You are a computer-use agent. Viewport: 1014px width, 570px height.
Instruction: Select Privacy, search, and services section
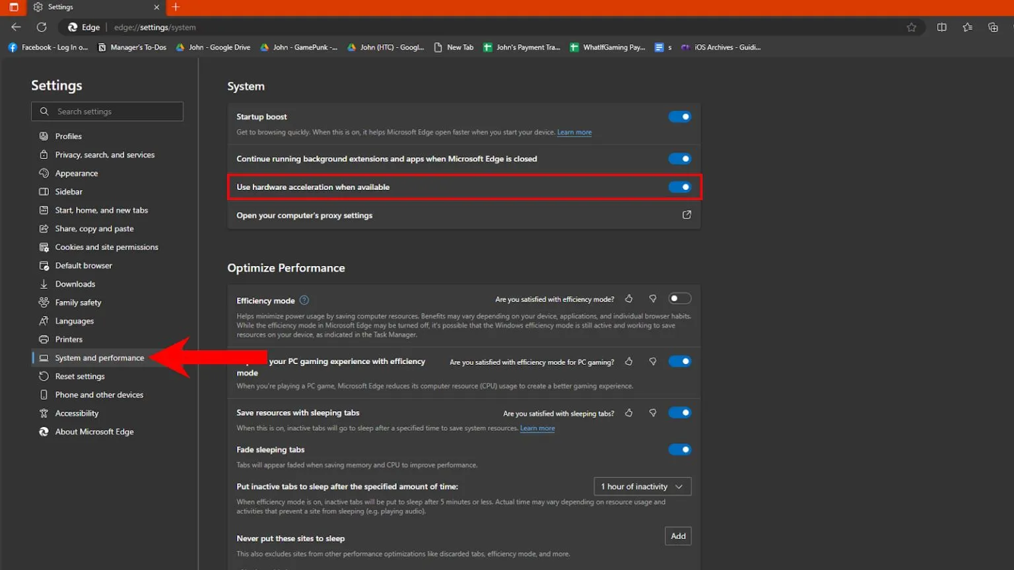(x=104, y=154)
